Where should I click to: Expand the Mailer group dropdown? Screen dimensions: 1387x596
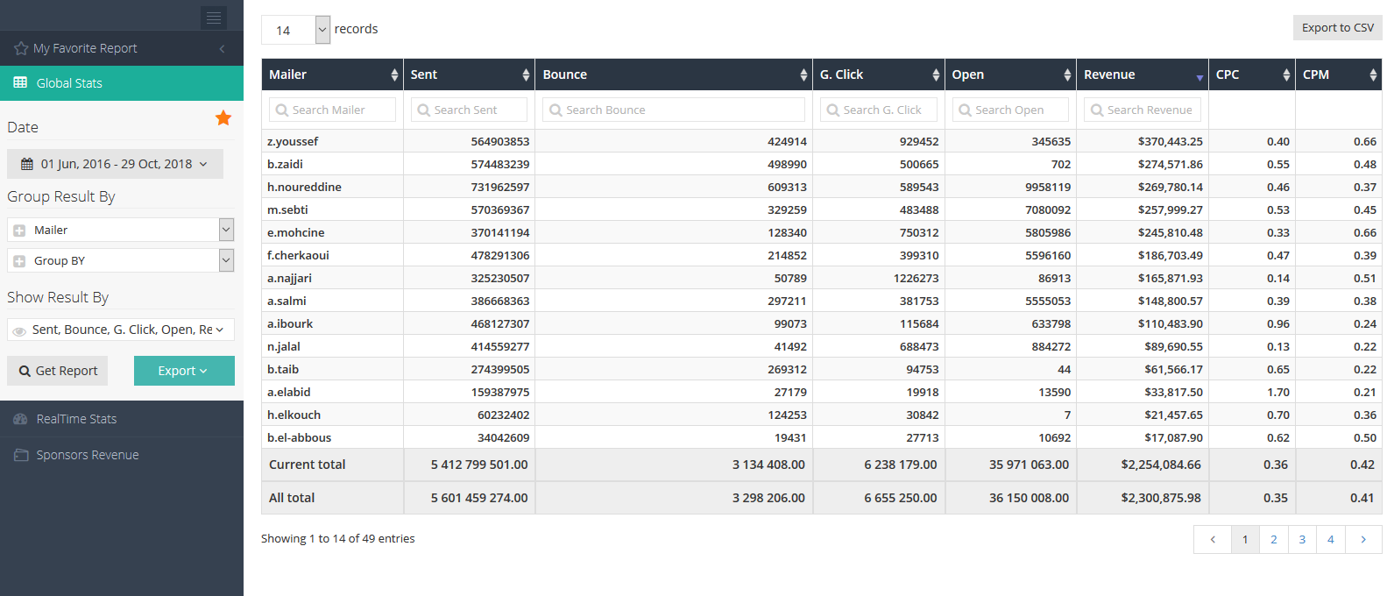(x=226, y=230)
